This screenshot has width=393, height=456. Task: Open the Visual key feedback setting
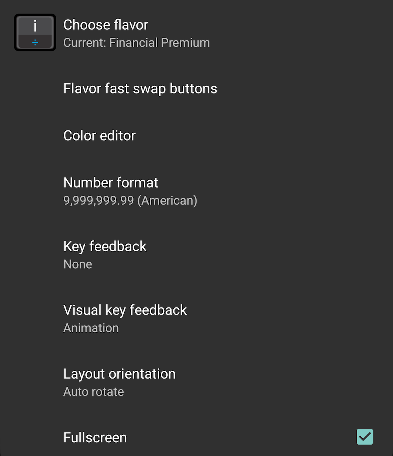196,319
